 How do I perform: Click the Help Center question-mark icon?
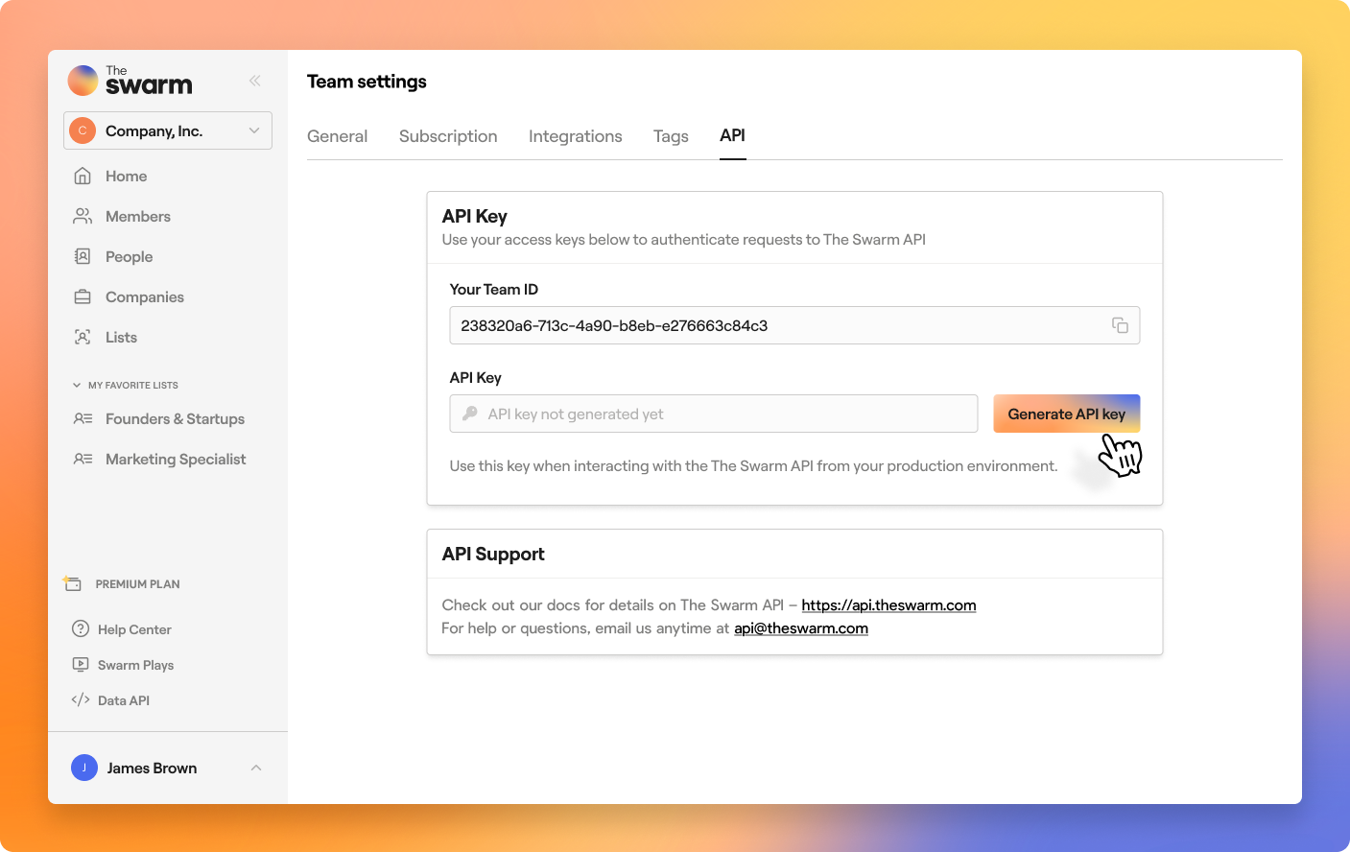[x=81, y=629]
